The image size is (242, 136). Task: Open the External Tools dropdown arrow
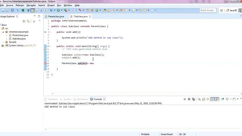click(x=69, y=10)
